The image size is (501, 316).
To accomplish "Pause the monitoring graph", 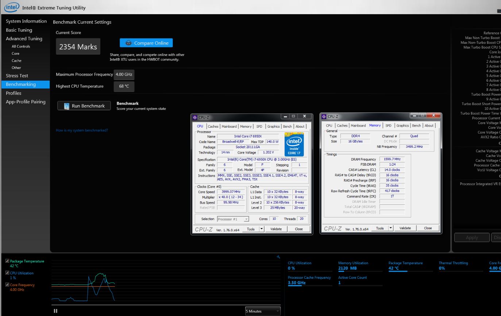I will point(55,311).
